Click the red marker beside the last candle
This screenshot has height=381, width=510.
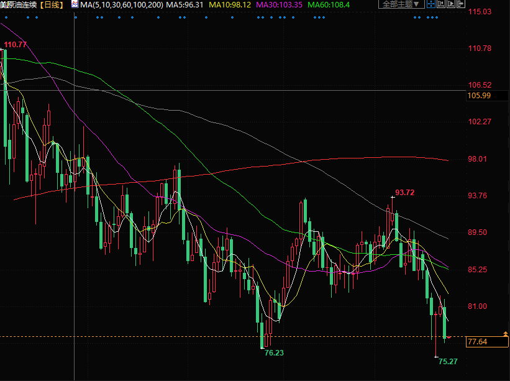pyautogui.click(x=449, y=337)
